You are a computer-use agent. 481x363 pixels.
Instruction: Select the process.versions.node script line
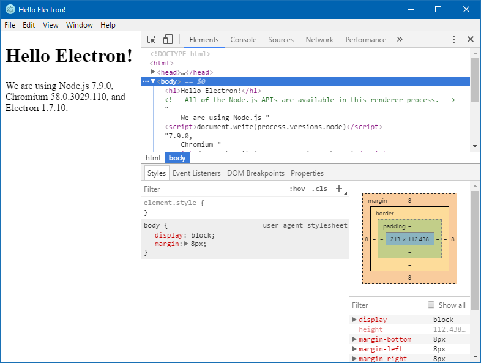coord(274,127)
